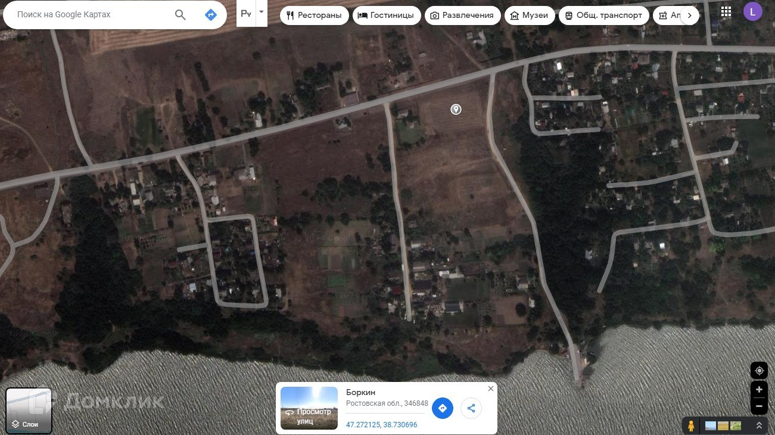Open the Google account avatar menu
The height and width of the screenshot is (435, 775).
tap(753, 11)
